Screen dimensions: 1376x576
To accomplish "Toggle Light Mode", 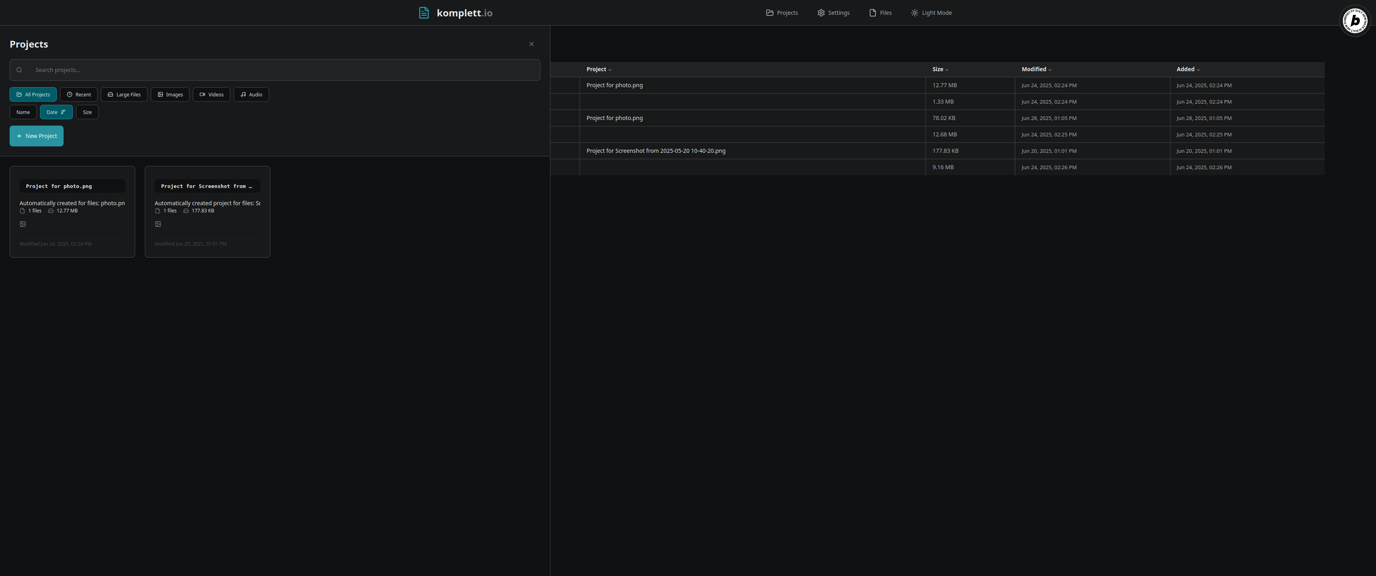I will (931, 13).
